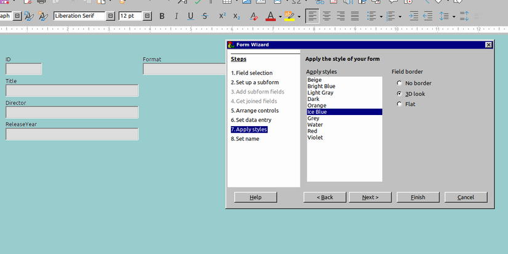Apply strikethrough to text

tap(205, 16)
